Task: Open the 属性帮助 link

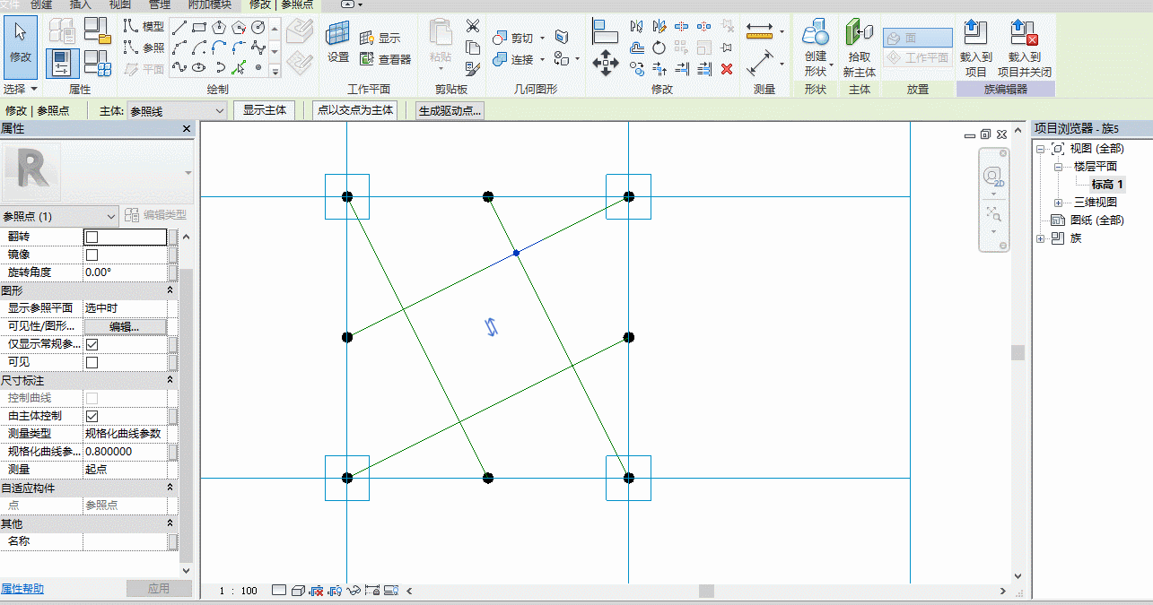Action: [22, 589]
